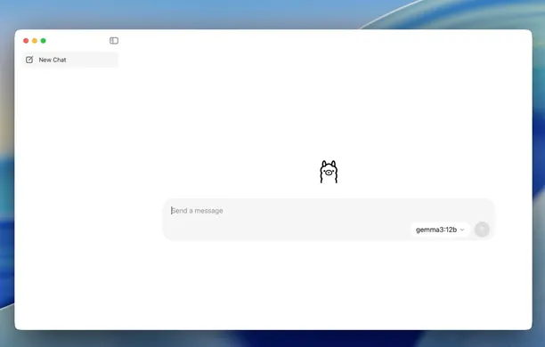Collapse the sidebar using the panel toggle icon
This screenshot has height=347, width=545.
[114, 41]
